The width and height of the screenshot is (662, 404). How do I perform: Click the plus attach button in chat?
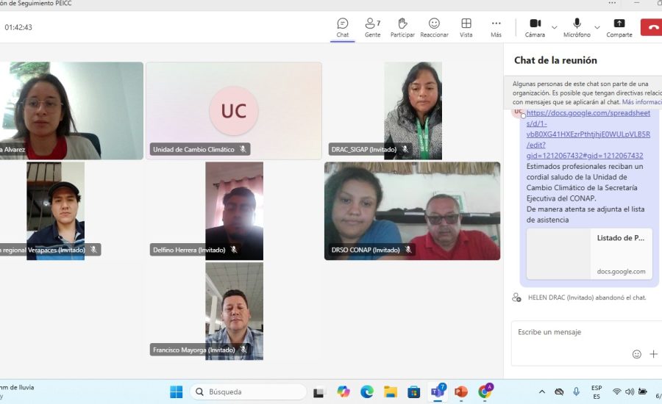[653, 354]
